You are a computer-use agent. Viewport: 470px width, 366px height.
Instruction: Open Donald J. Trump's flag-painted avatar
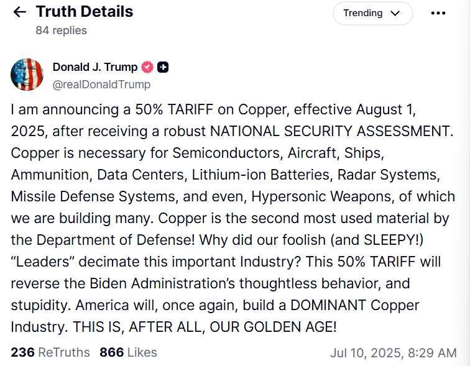27,75
